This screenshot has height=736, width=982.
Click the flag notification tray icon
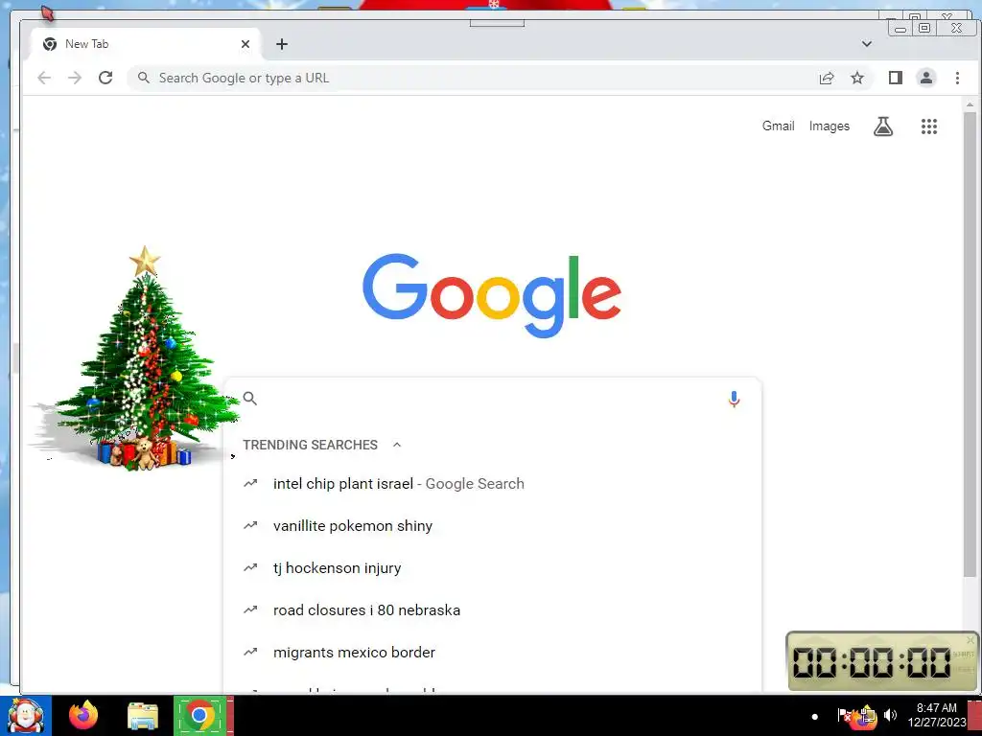pos(844,715)
